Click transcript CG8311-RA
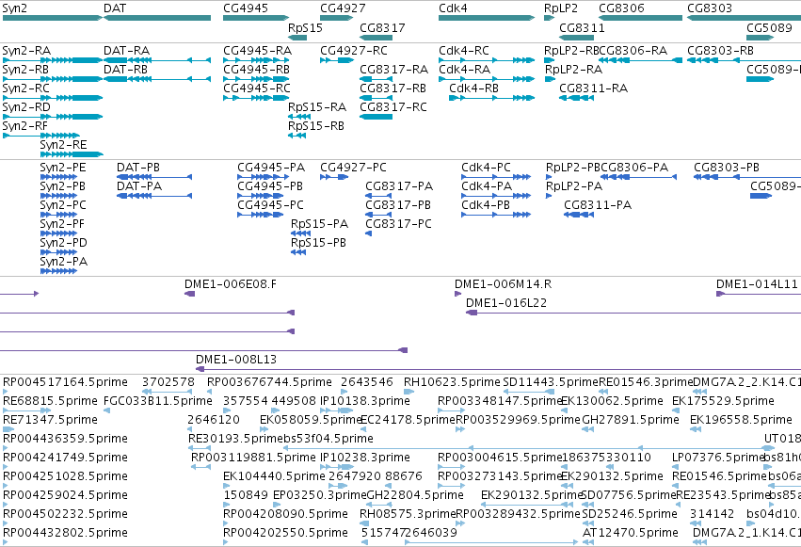Screen dimensions: 801x547 coord(594,88)
